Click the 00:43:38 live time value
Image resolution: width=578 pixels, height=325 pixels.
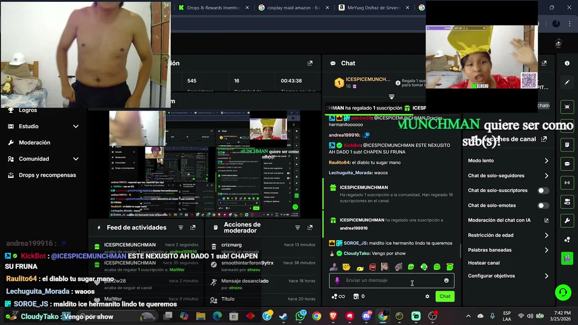pos(291,81)
